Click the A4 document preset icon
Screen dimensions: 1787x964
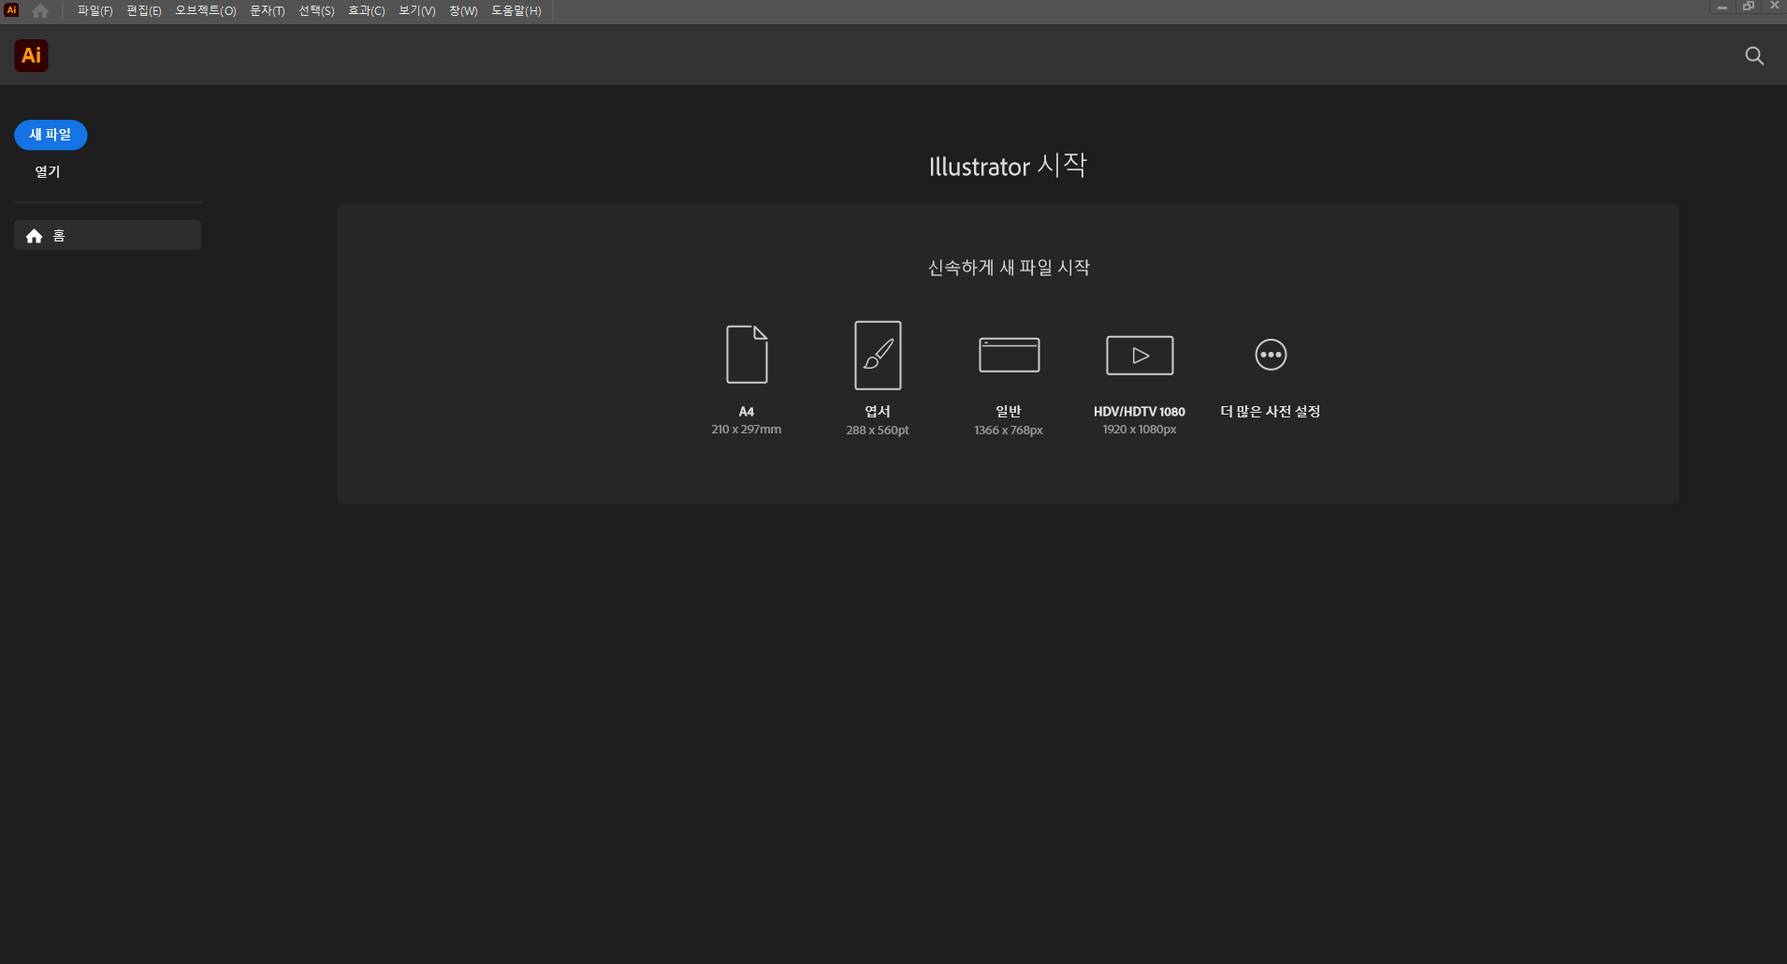(747, 355)
